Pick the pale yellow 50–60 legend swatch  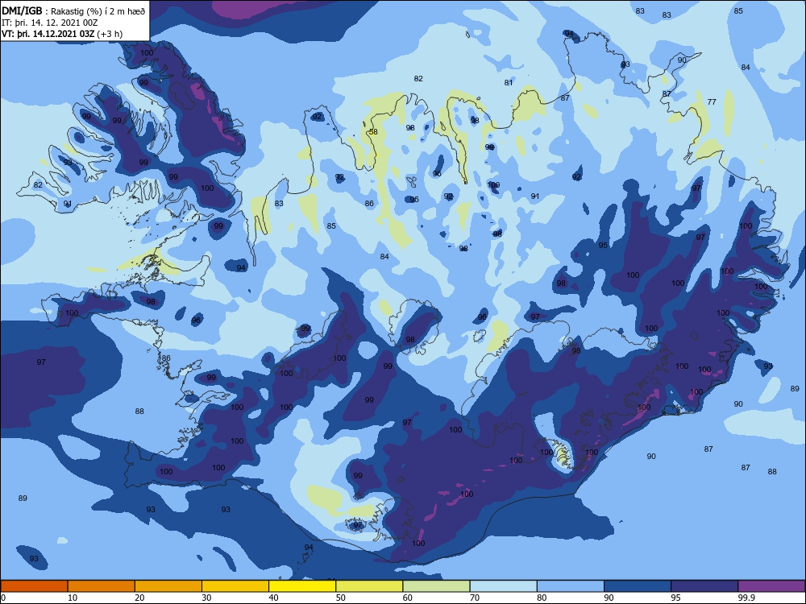[x=369, y=586]
